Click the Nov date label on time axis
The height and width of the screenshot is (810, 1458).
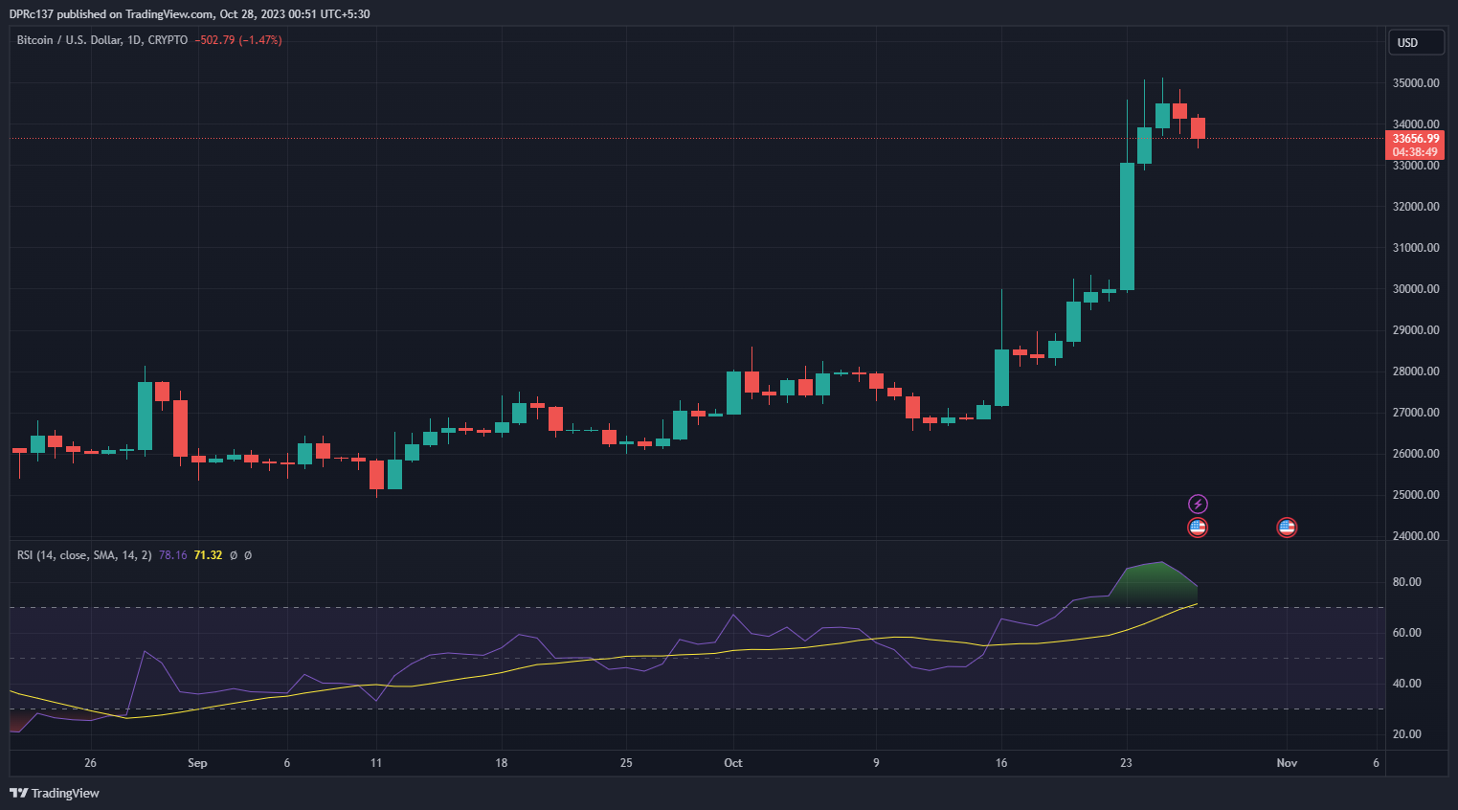click(1287, 763)
